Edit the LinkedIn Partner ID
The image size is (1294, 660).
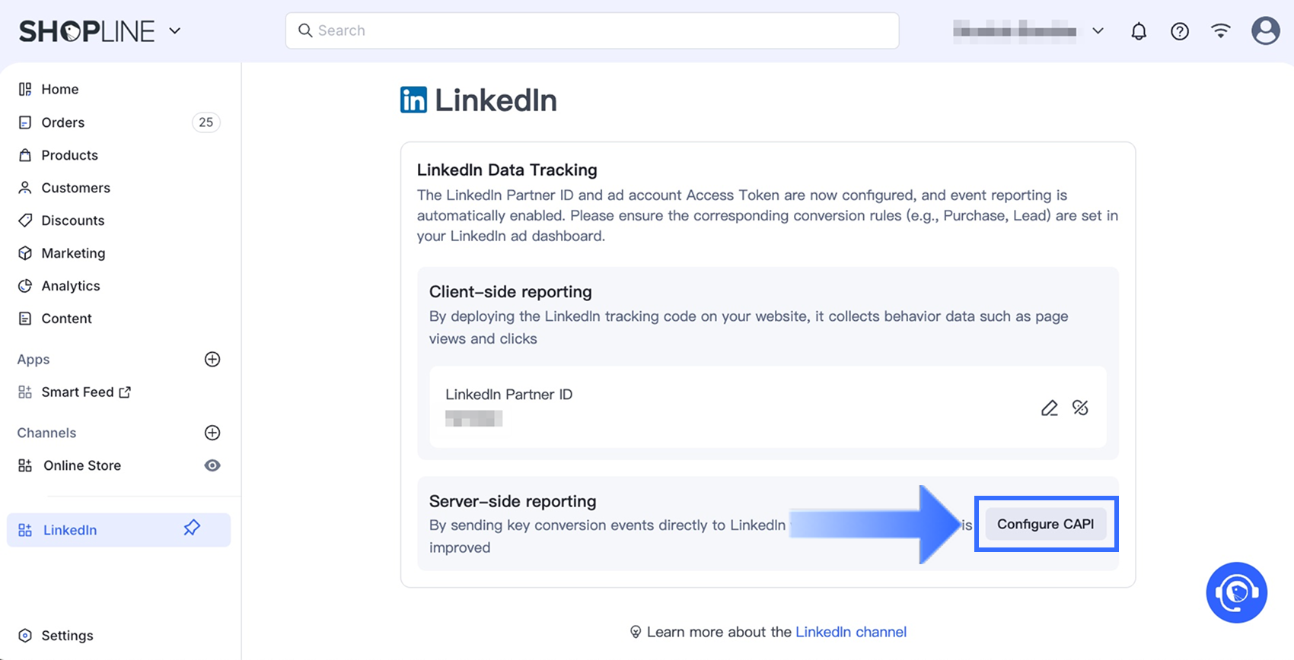coord(1050,408)
